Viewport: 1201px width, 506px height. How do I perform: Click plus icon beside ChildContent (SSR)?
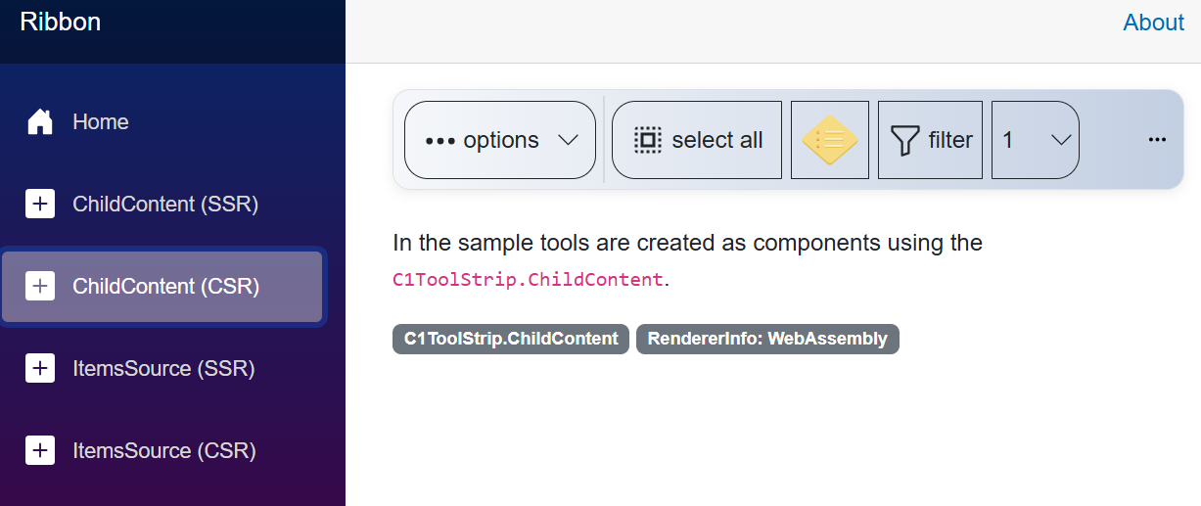click(40, 204)
